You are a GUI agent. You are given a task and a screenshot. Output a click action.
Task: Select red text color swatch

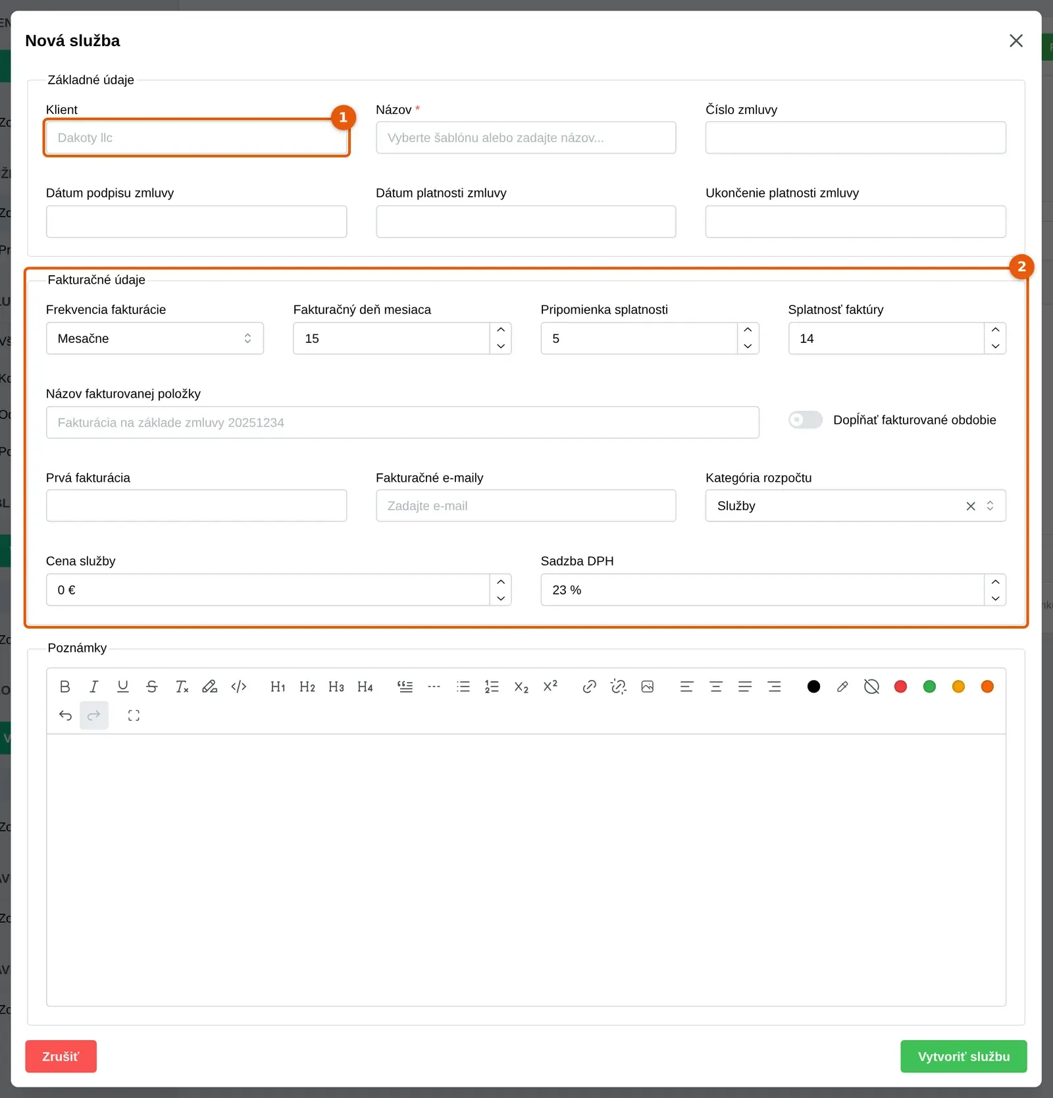pyautogui.click(x=900, y=687)
